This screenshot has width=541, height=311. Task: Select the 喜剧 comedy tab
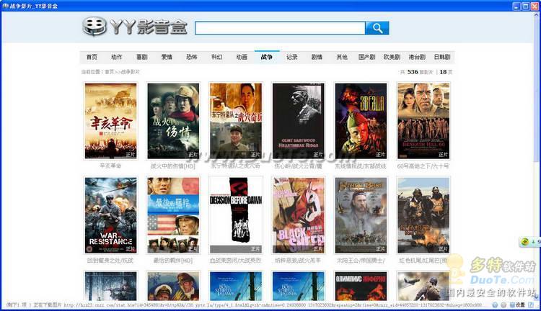[x=141, y=57]
